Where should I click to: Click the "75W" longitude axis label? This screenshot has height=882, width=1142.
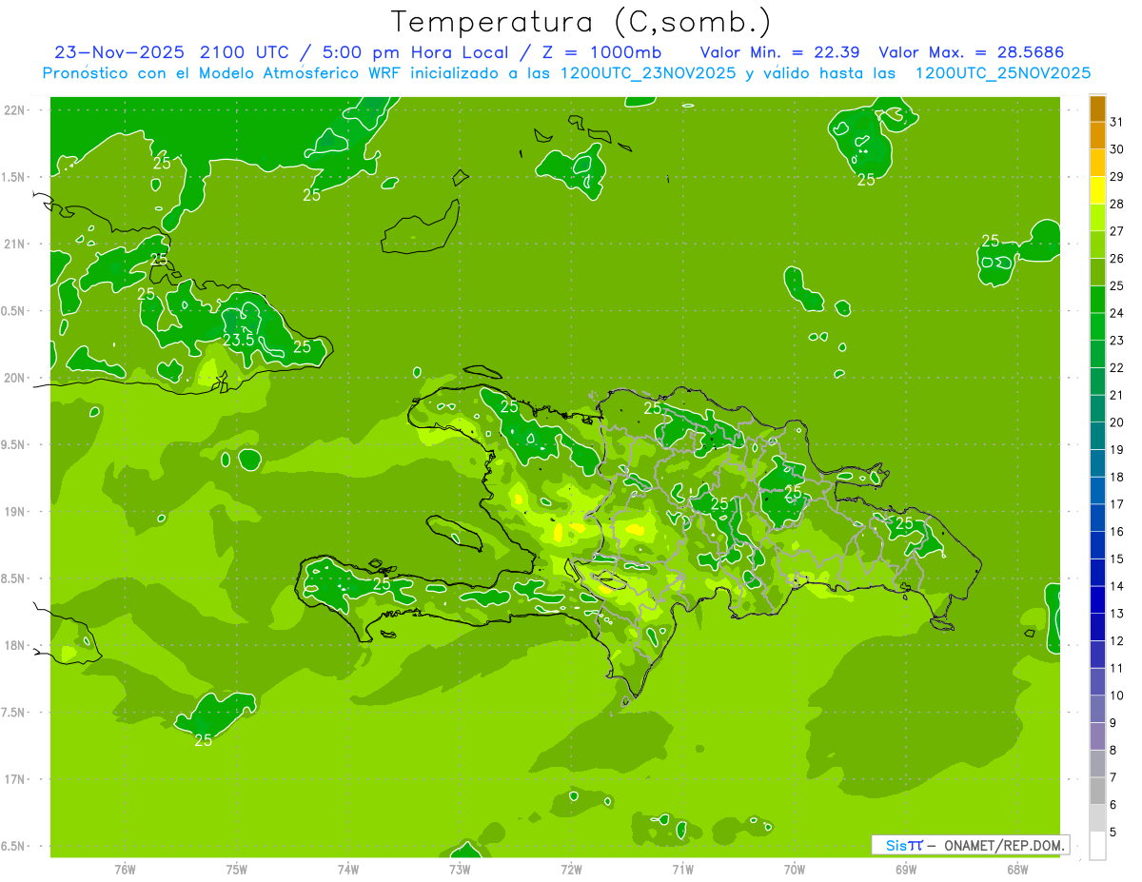[x=236, y=869]
